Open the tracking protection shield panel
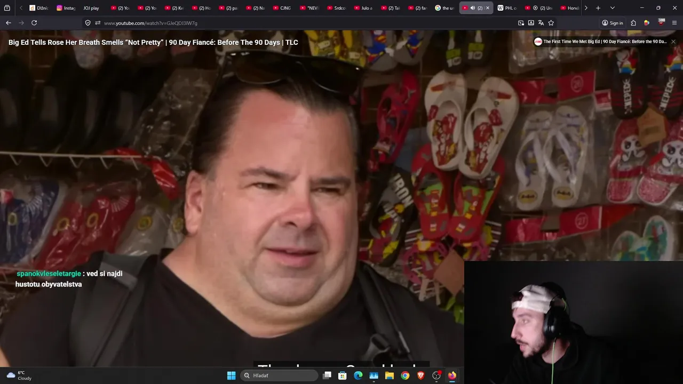Viewport: 683px width, 384px height. [88, 23]
